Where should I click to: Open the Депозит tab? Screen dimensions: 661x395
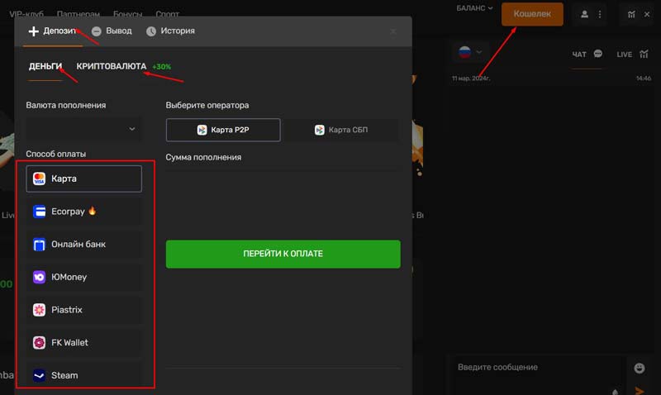tap(53, 31)
